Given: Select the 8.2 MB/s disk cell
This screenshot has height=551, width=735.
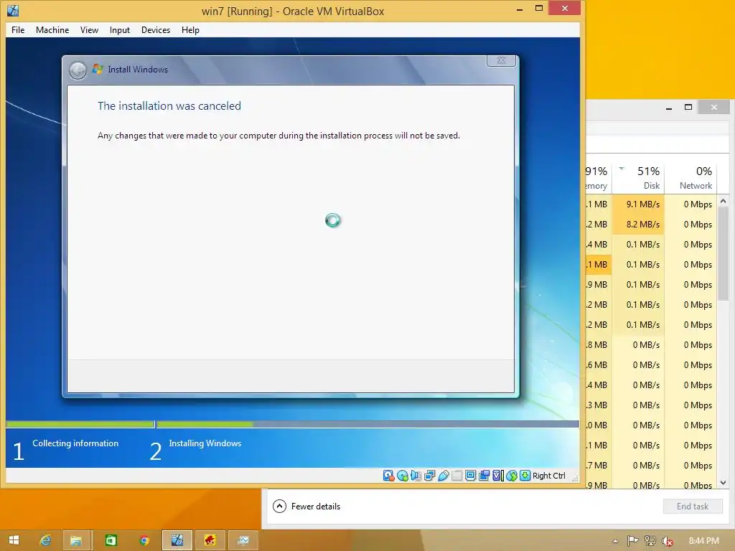Looking at the screenshot, I should (x=638, y=225).
